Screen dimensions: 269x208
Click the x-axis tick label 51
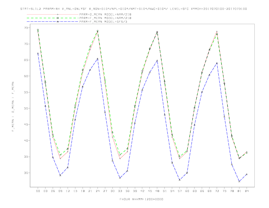pos(165,191)
